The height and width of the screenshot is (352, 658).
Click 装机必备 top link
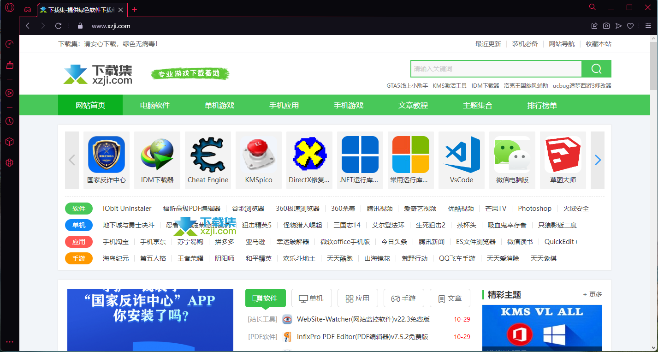525,44
